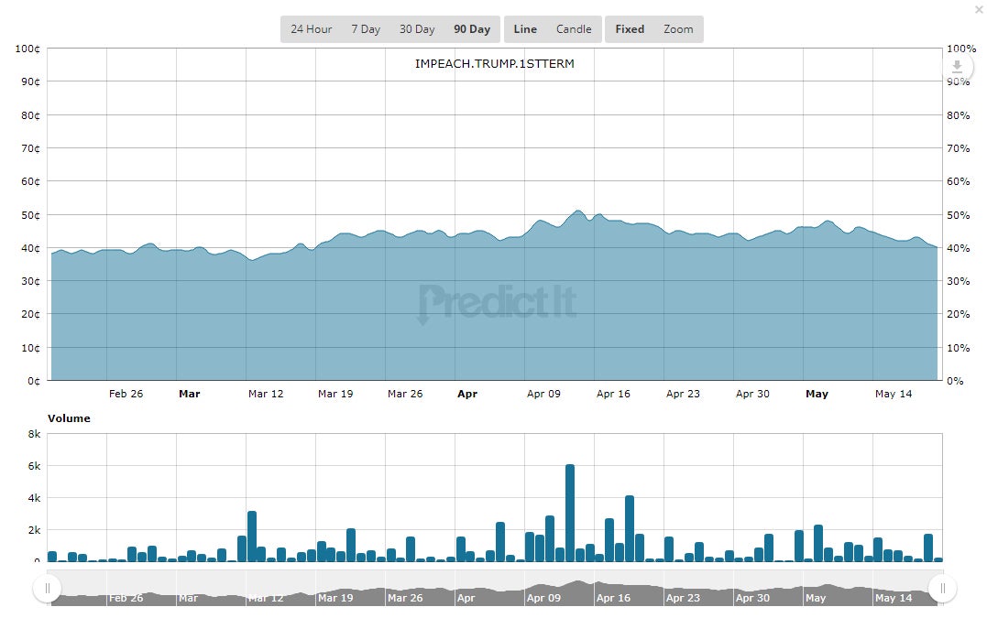The width and height of the screenshot is (987, 618).
Task: Click the tallest 6k volume bar
Action: click(x=570, y=513)
